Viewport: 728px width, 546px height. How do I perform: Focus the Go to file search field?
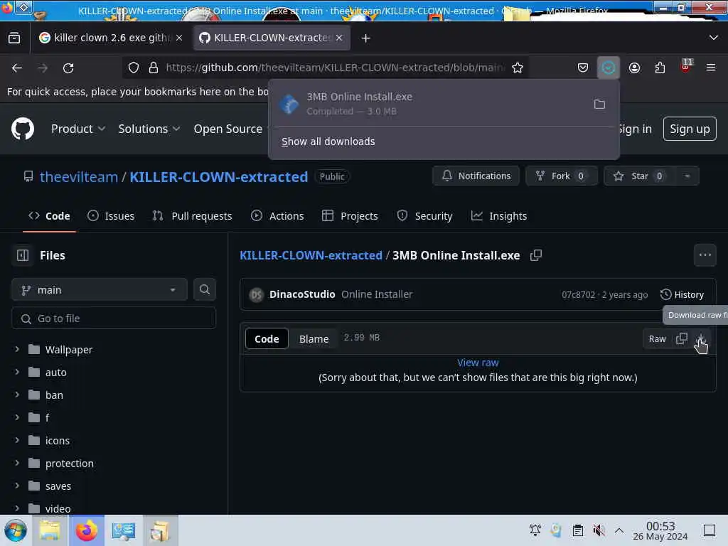point(114,318)
